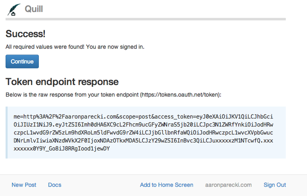
Task: Click the Token endpoint response heading
Action: [62, 82]
